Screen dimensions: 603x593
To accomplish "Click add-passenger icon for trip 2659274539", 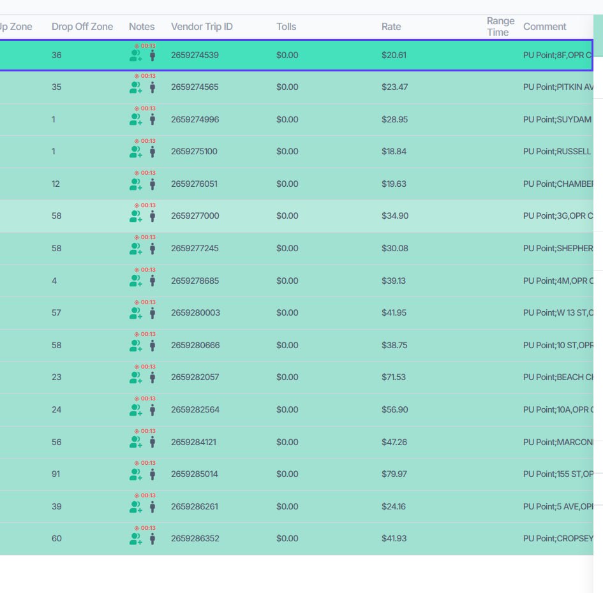I will pyautogui.click(x=135, y=56).
